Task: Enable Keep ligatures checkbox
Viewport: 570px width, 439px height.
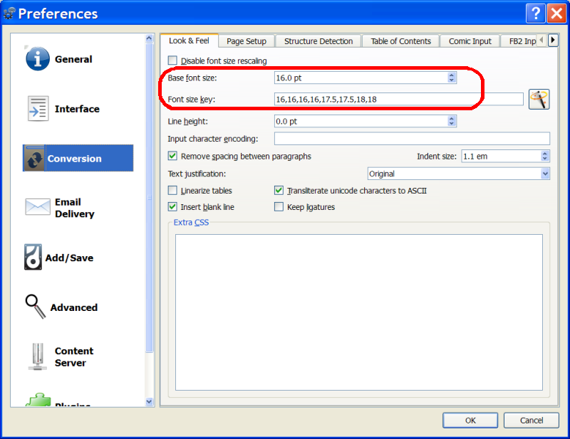Action: 279,207
